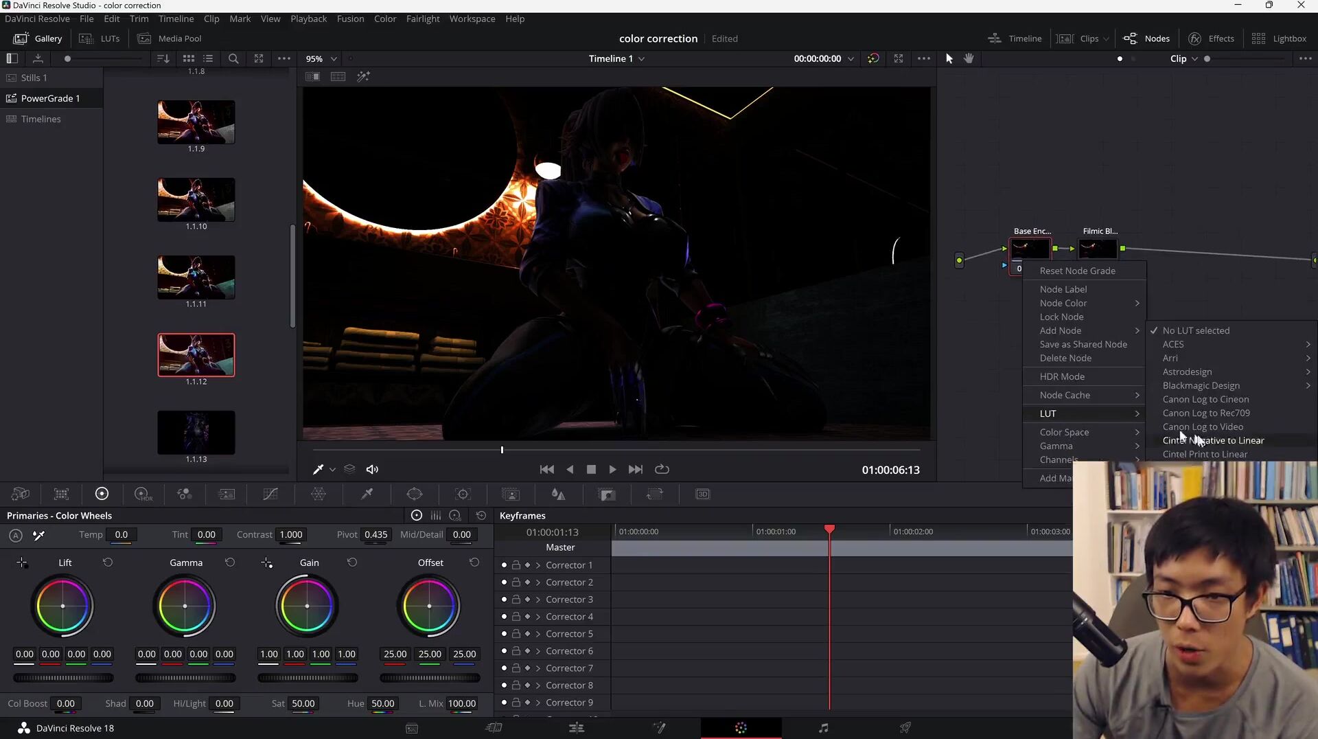The image size is (1318, 739).
Task: Click the search icon in gallery toolbar
Action: click(x=233, y=58)
